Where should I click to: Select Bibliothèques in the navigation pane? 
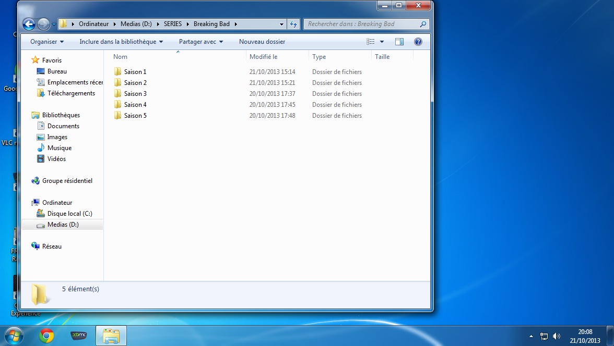[61, 115]
